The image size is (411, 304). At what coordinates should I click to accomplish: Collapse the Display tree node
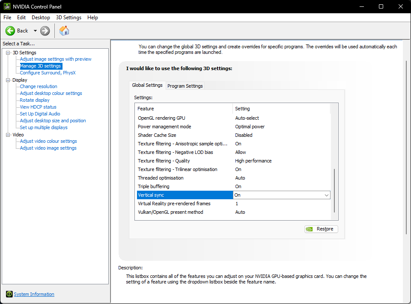coord(8,80)
